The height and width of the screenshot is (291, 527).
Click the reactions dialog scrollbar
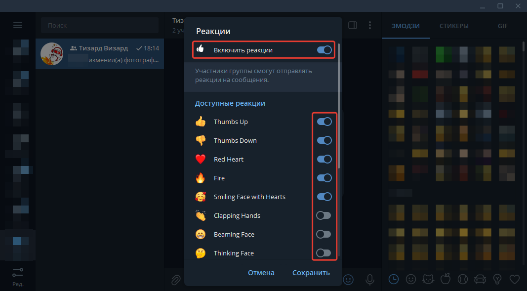(339, 106)
